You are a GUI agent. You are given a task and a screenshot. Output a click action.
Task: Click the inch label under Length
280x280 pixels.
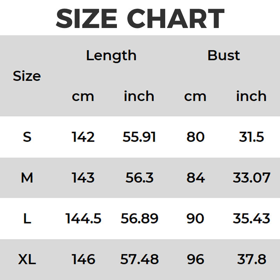click(x=139, y=96)
